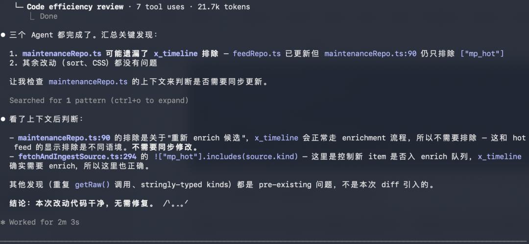Screen dimensions: 529x244
Task: Click the white bullet before 看了上下文后判断
Action: click(x=3, y=119)
